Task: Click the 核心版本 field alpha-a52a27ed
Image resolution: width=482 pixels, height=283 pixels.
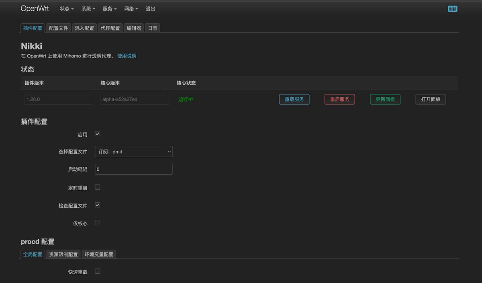Action: click(x=135, y=99)
